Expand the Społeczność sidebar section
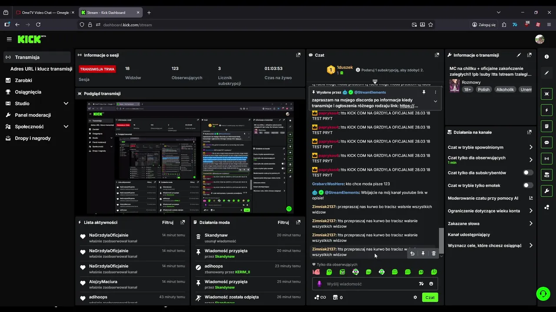This screenshot has width=556, height=312. click(x=66, y=127)
